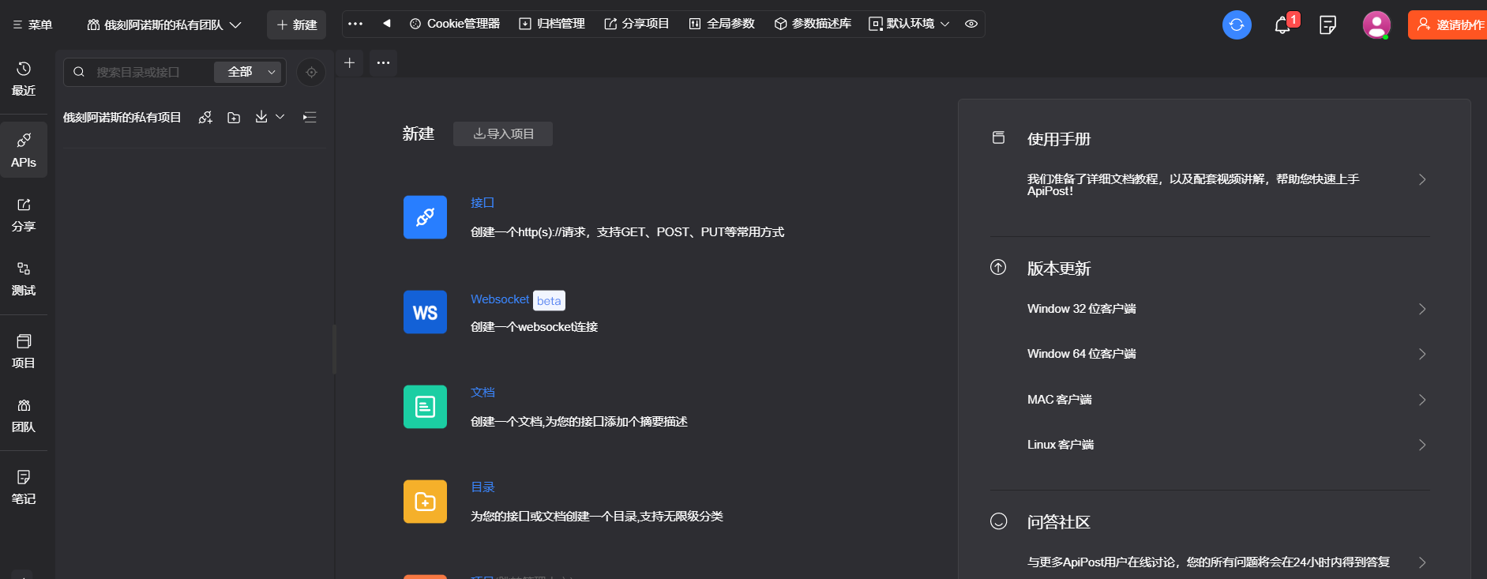This screenshot has width=1487, height=579.
Task: Click the WS Websocket icon tile
Action: coord(425,312)
